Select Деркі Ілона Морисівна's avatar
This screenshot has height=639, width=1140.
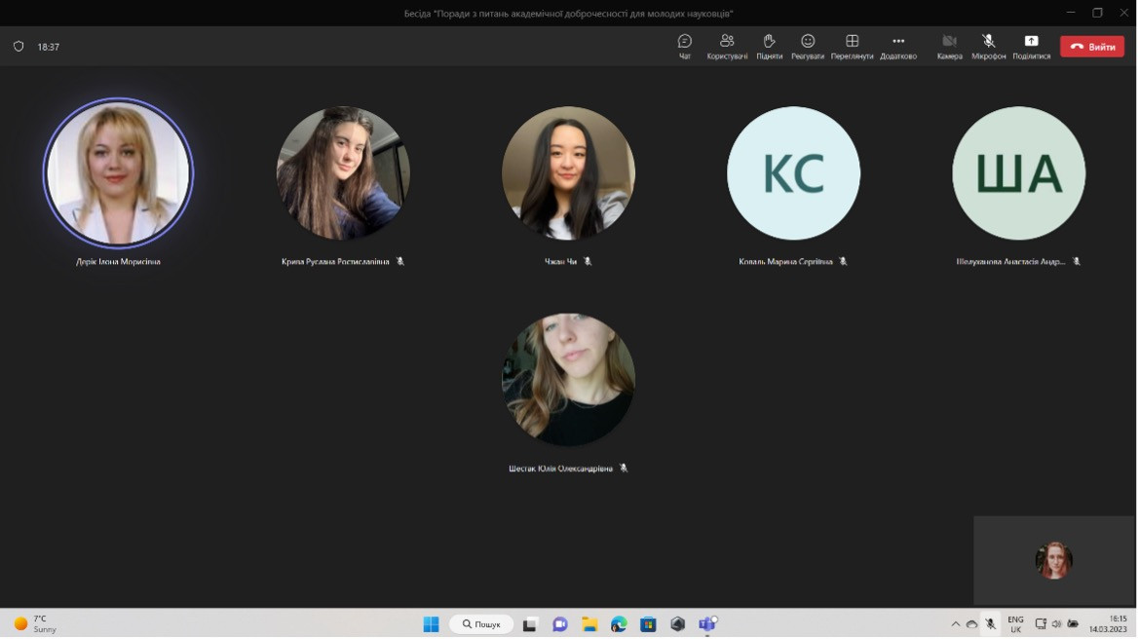coord(118,173)
